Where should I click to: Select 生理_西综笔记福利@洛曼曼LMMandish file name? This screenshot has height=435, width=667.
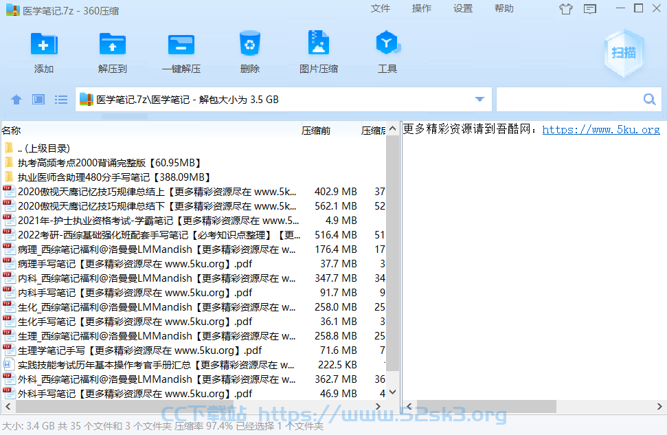click(x=157, y=336)
